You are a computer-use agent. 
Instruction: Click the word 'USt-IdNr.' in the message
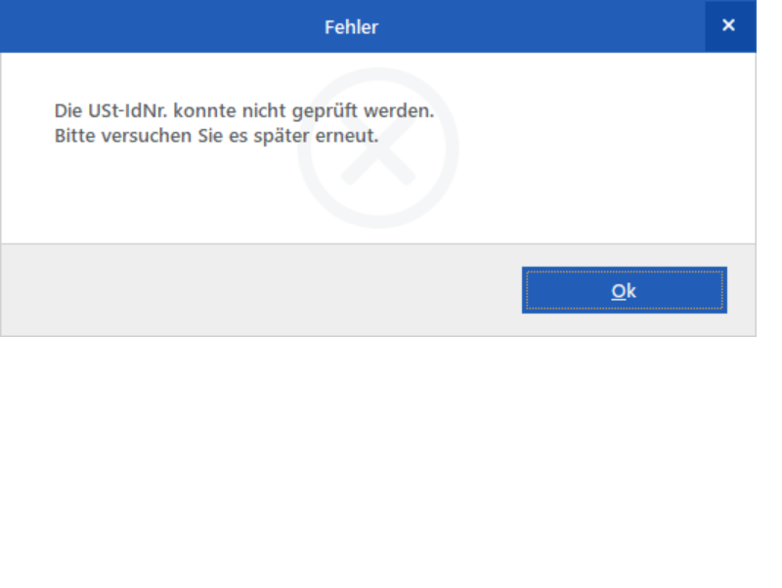pos(128,110)
